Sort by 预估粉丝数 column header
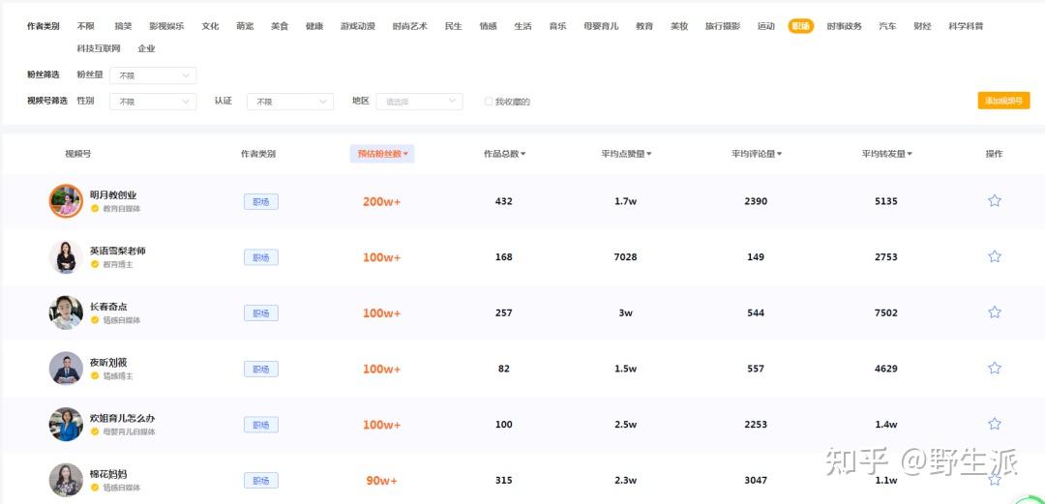The image size is (1045, 504). (x=382, y=154)
